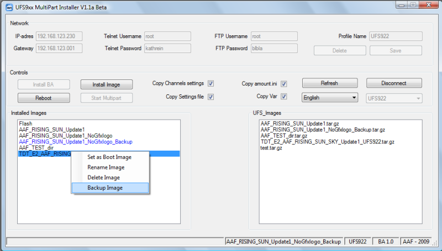Toggle Copy Settings file checkbox
Viewport: 442px width, 251px height.
pyautogui.click(x=211, y=97)
